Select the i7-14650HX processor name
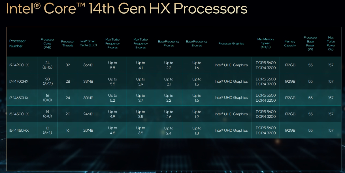Image resolution: width=345 pixels, height=173 pixels. (19, 98)
